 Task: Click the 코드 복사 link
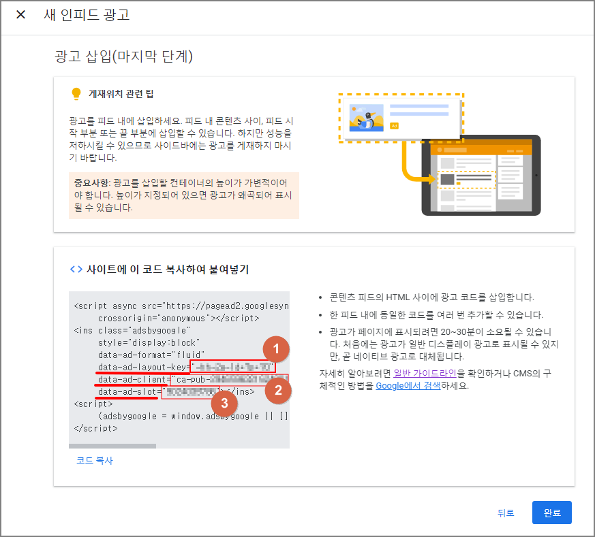click(x=95, y=461)
